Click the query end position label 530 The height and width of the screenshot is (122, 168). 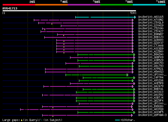tap(133, 13)
